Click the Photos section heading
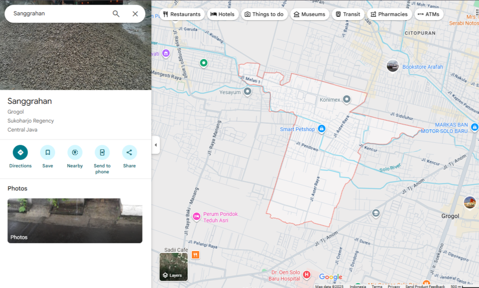479x288 pixels. pos(17,188)
